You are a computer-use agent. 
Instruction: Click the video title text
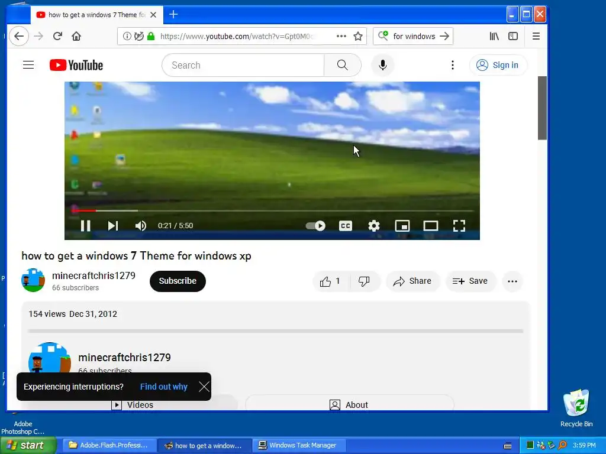pos(137,256)
